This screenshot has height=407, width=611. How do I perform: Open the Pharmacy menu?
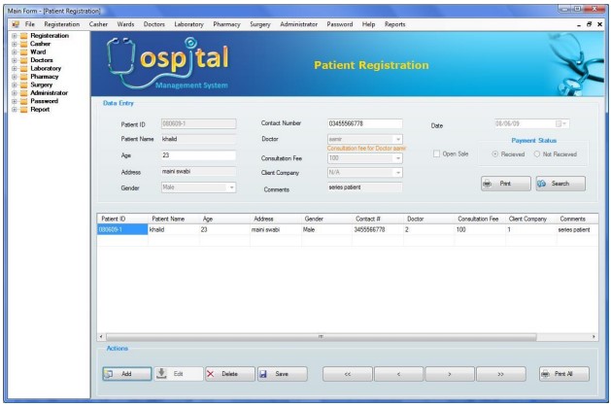(x=226, y=24)
